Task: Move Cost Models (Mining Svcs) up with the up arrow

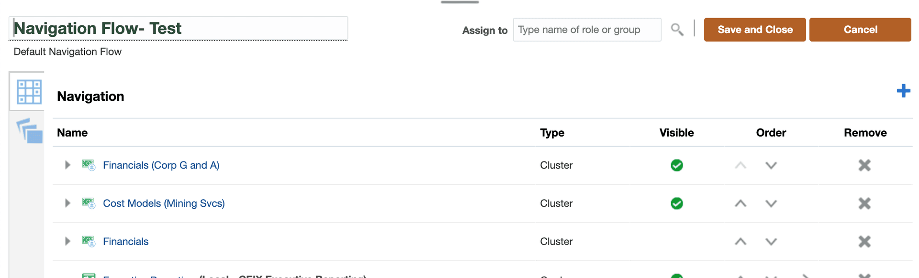Action: coord(740,203)
